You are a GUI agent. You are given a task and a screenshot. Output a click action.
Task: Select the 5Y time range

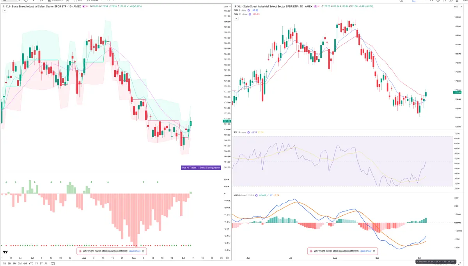pos(41,264)
